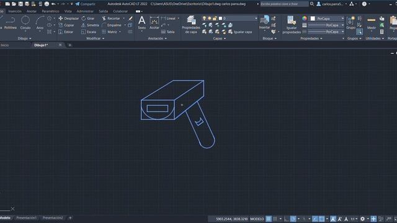
Task: Toggle object snap tracking in status bar
Action: [x=315, y=219]
